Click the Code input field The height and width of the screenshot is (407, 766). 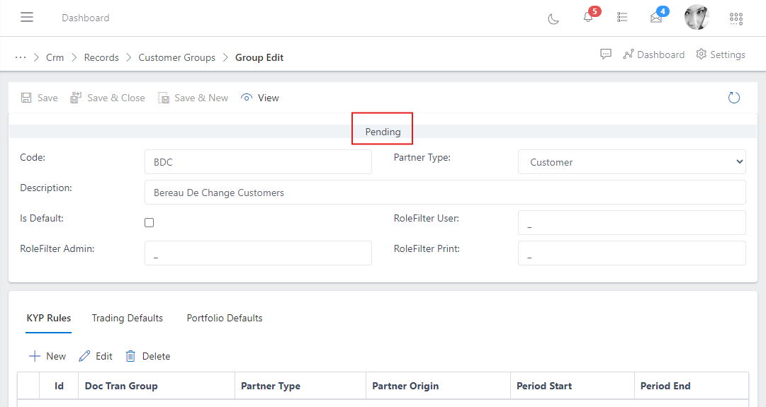258,162
